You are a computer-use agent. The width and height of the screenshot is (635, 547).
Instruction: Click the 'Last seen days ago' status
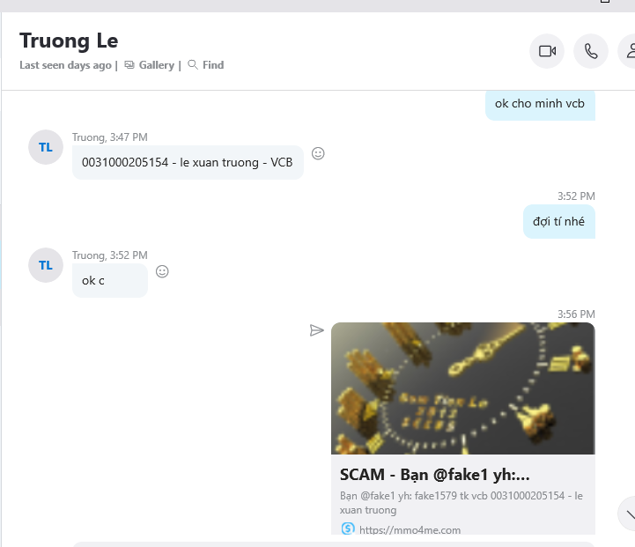click(x=65, y=65)
